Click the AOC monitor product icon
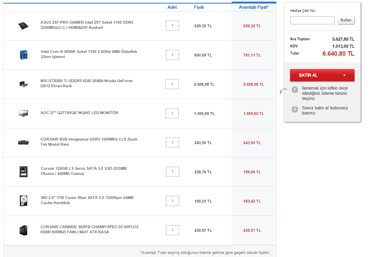 24,113
